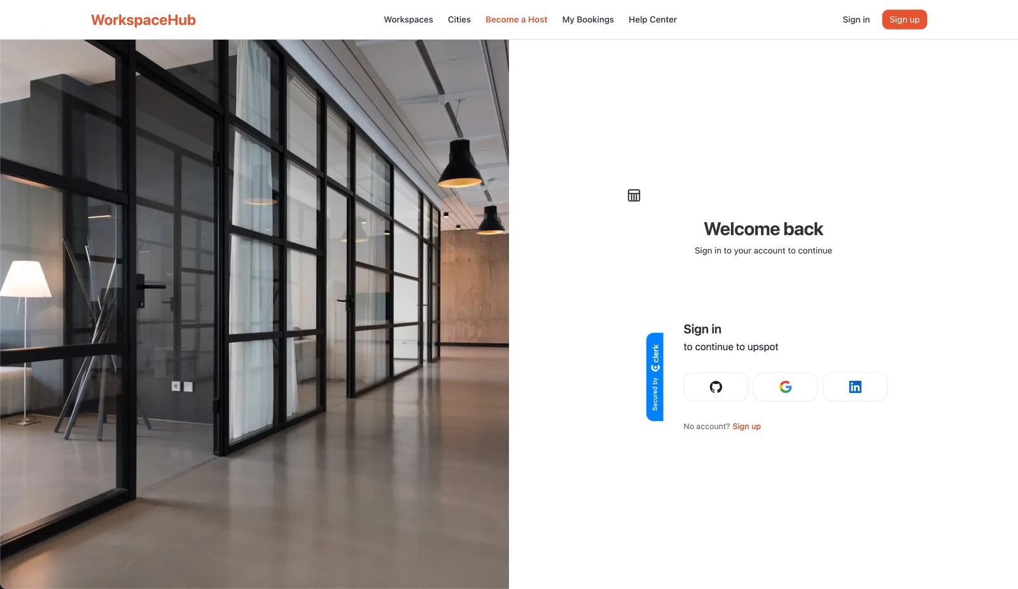The height and width of the screenshot is (589, 1018).
Task: Sign in with the LinkedIn icon button
Action: (855, 387)
